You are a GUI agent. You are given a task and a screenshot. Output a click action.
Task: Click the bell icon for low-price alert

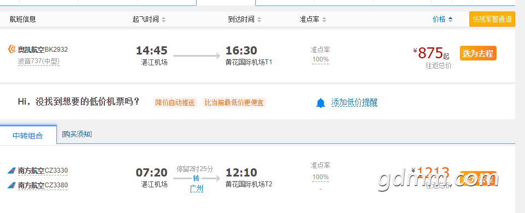click(321, 103)
